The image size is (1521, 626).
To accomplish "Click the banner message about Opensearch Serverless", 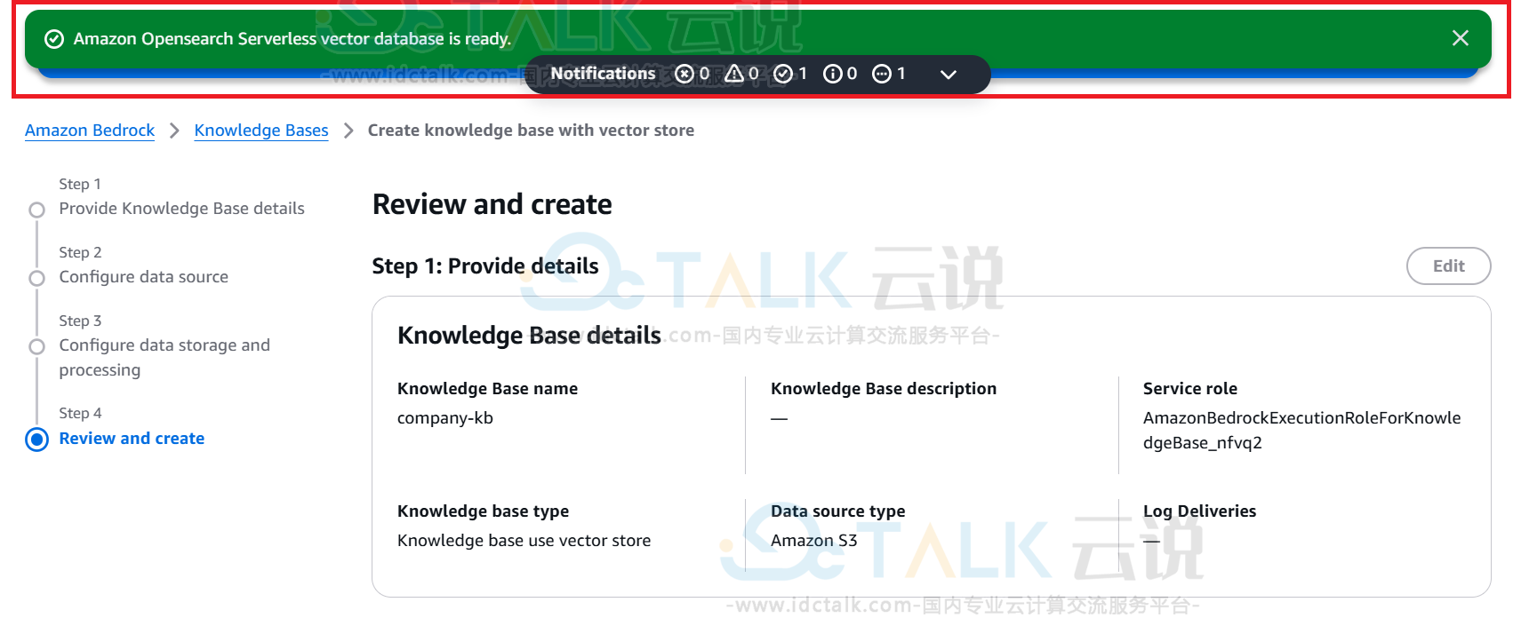I will point(292,39).
